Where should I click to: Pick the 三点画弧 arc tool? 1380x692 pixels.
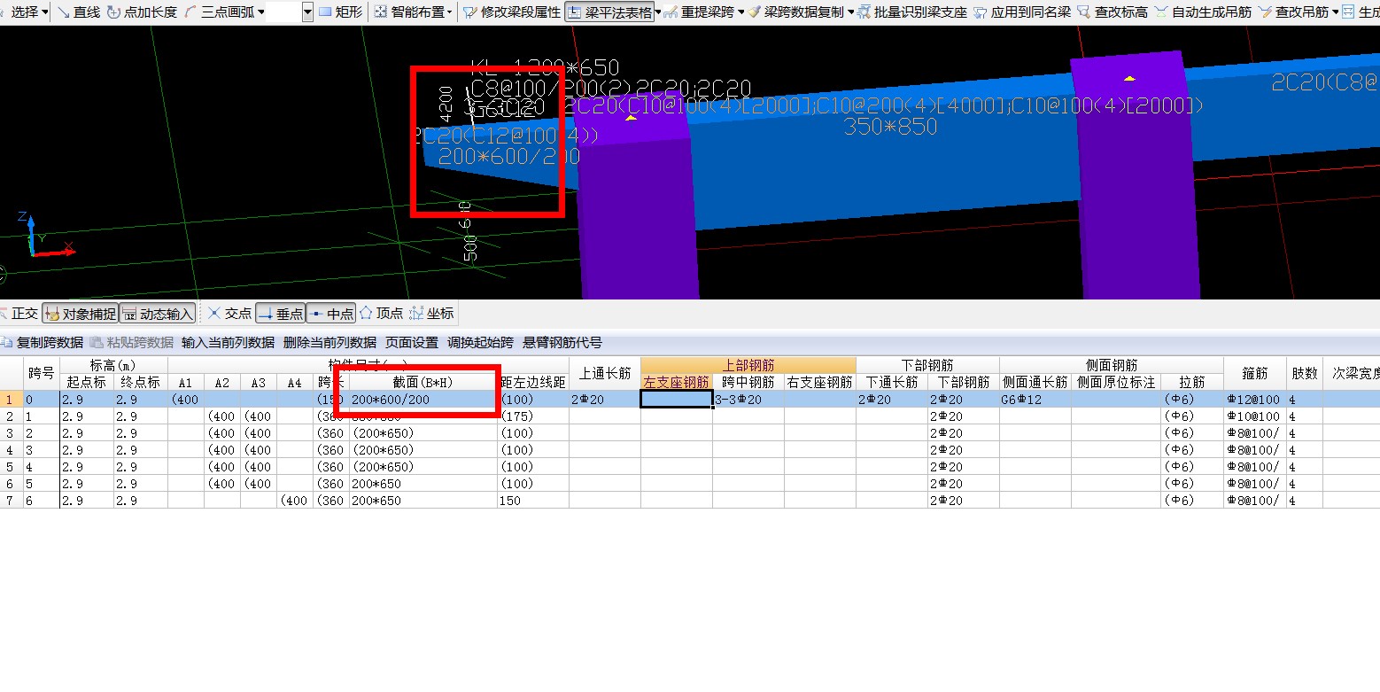(x=218, y=12)
